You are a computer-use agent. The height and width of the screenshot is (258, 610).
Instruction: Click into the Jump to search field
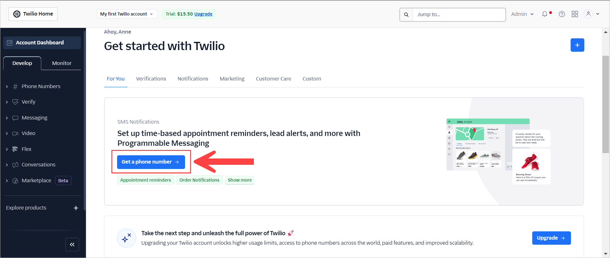(x=459, y=15)
